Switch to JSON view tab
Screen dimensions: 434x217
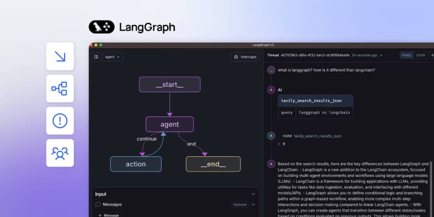[420, 55]
